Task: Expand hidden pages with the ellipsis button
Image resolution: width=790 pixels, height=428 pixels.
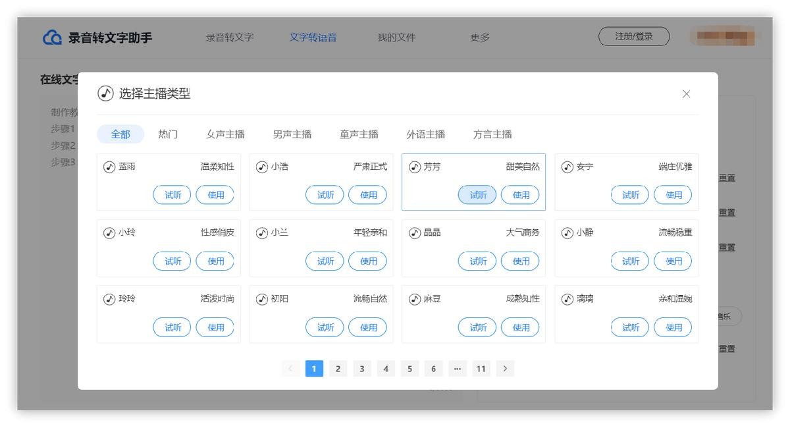Action: click(457, 369)
